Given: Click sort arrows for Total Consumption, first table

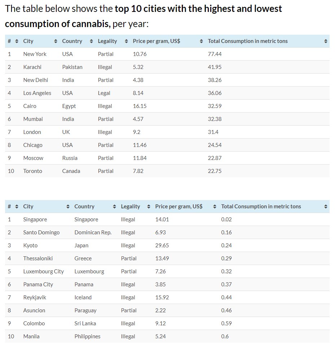Looking at the screenshot, I should coord(326,41).
